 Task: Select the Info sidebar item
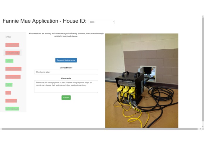pos(8,37)
